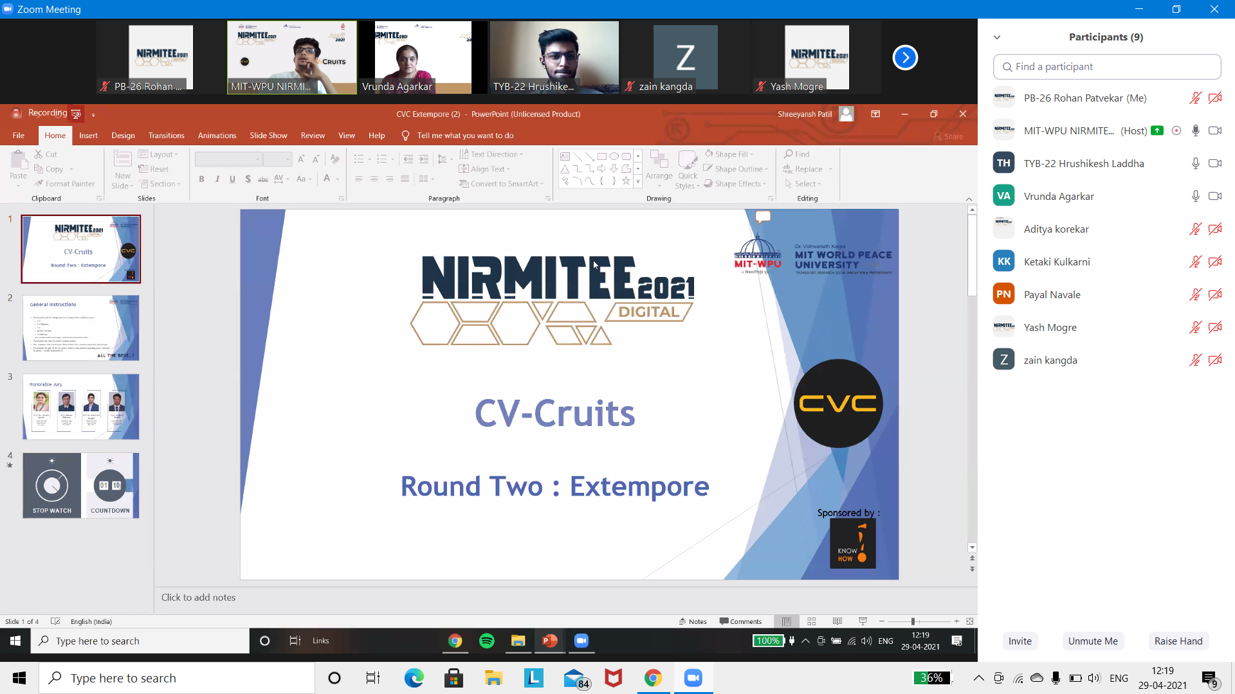The width and height of the screenshot is (1235, 694).
Task: Select slide 3 Honorable Jury thumbnail
Action: tap(81, 407)
